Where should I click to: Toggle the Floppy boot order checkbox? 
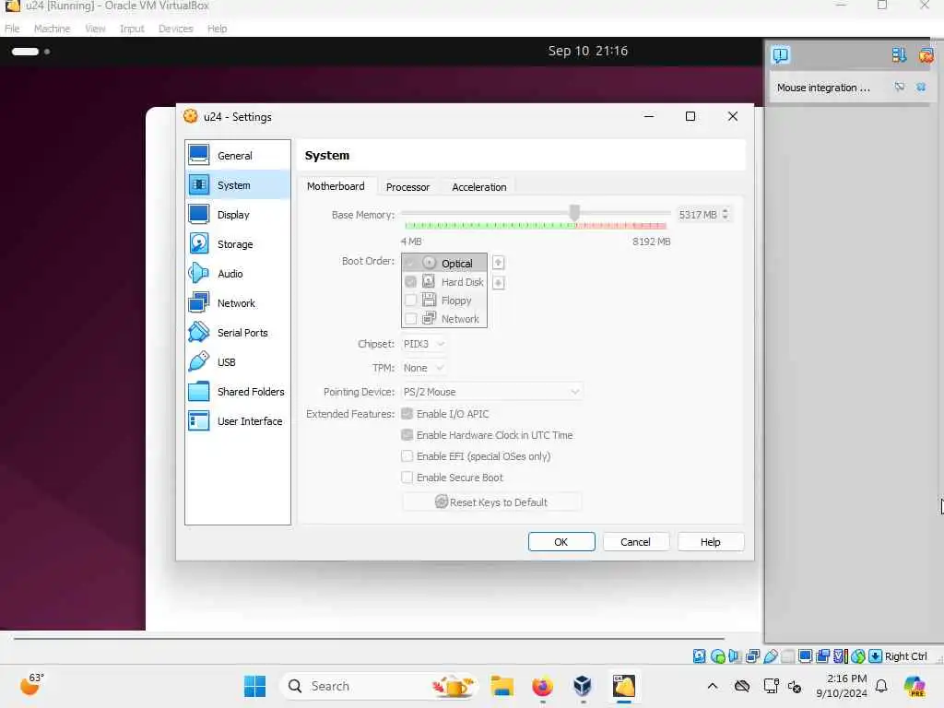click(x=410, y=300)
